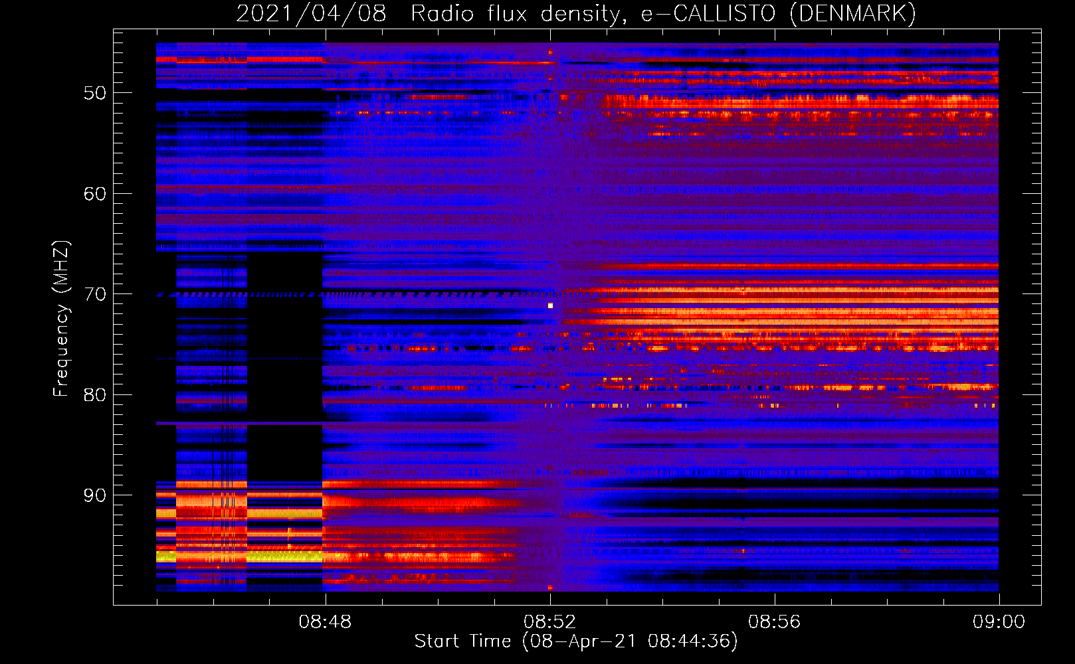
Task: Click the bright white spot near 08:52 and 71 MHz
Action: [x=550, y=305]
